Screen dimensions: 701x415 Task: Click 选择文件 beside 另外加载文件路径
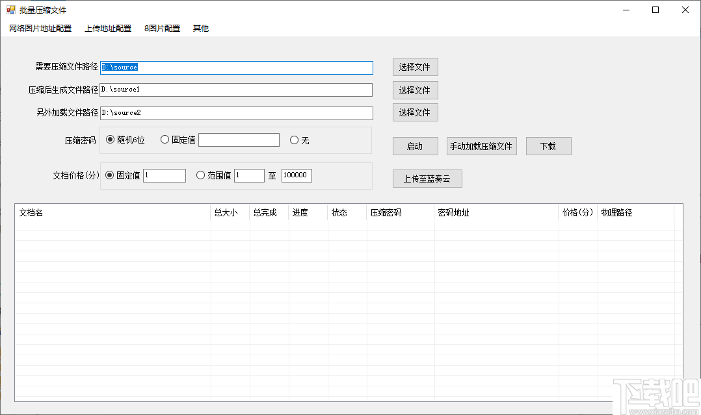pos(415,112)
